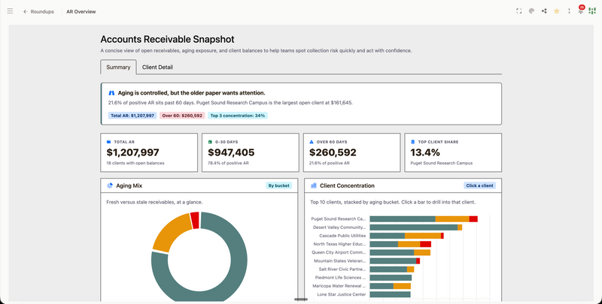Open the hamburger navigation menu
The height and width of the screenshot is (304, 602).
tap(10, 11)
